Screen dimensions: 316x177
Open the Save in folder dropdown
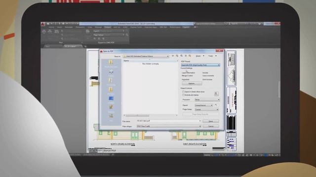146,57
